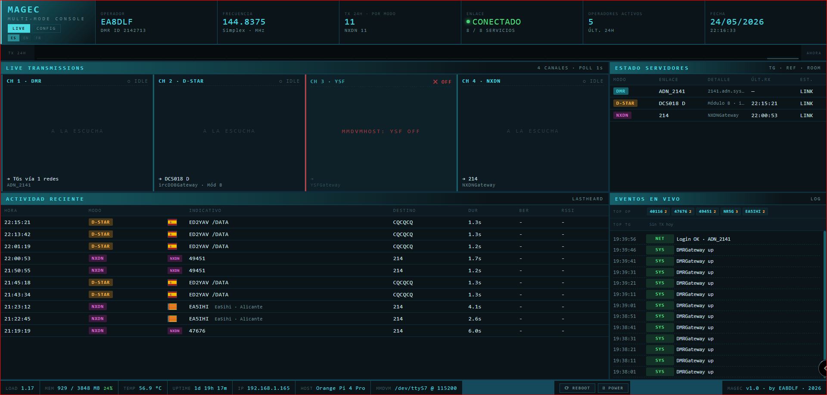
Task: Click the NXDN callsign icon in the 22:00:53 row
Action: [174, 258]
